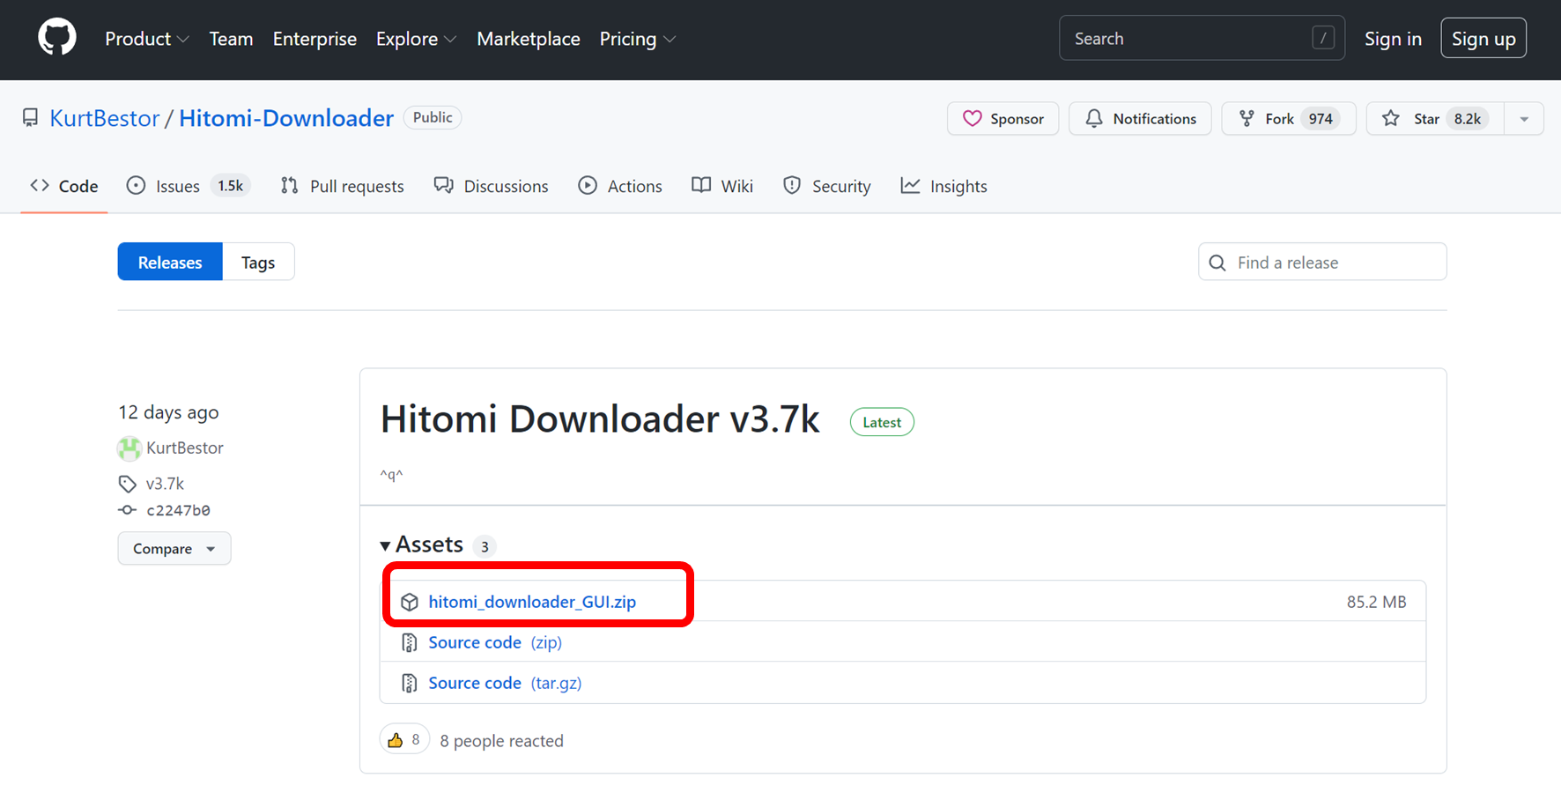1561x800 pixels.
Task: Open the Compare dropdown
Action: point(174,548)
